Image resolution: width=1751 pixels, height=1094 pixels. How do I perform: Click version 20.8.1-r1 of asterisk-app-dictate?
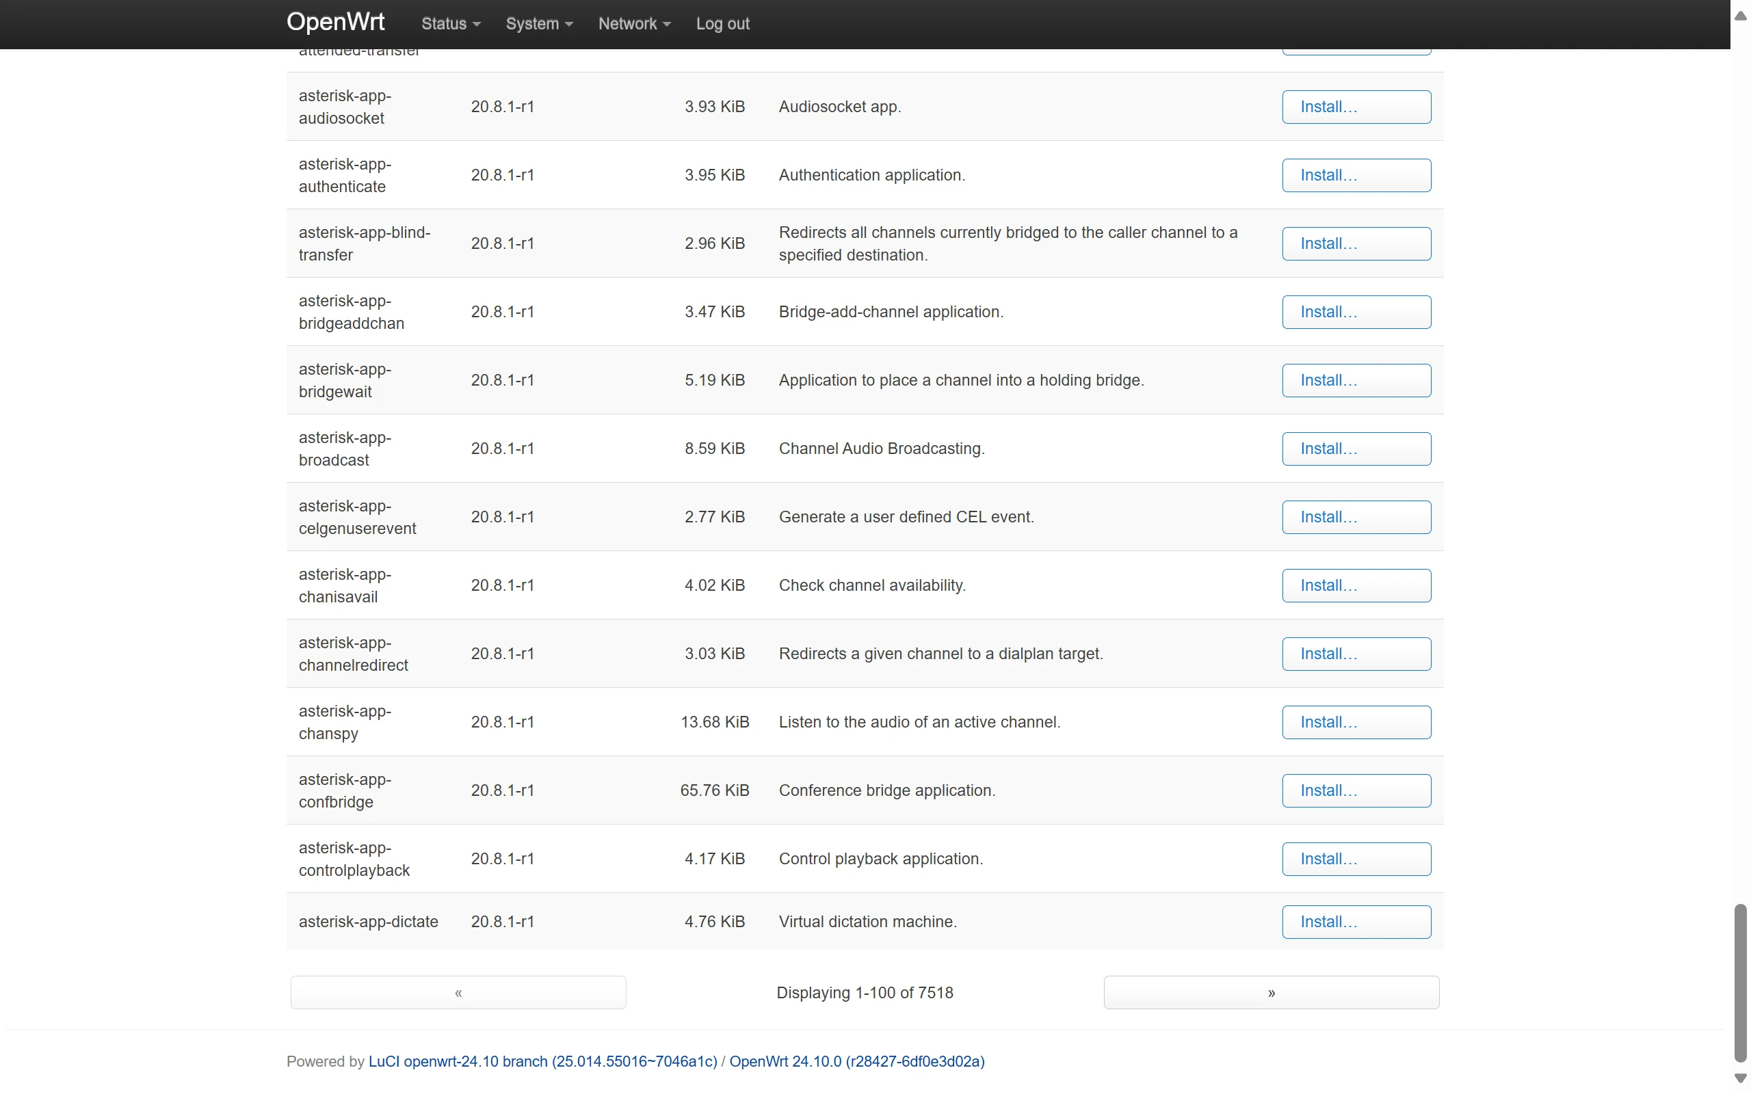coord(502,922)
